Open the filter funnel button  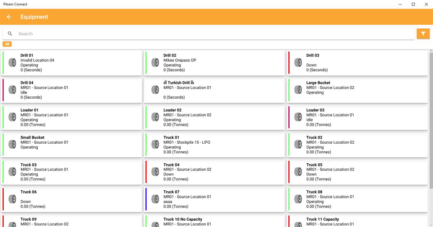click(423, 34)
